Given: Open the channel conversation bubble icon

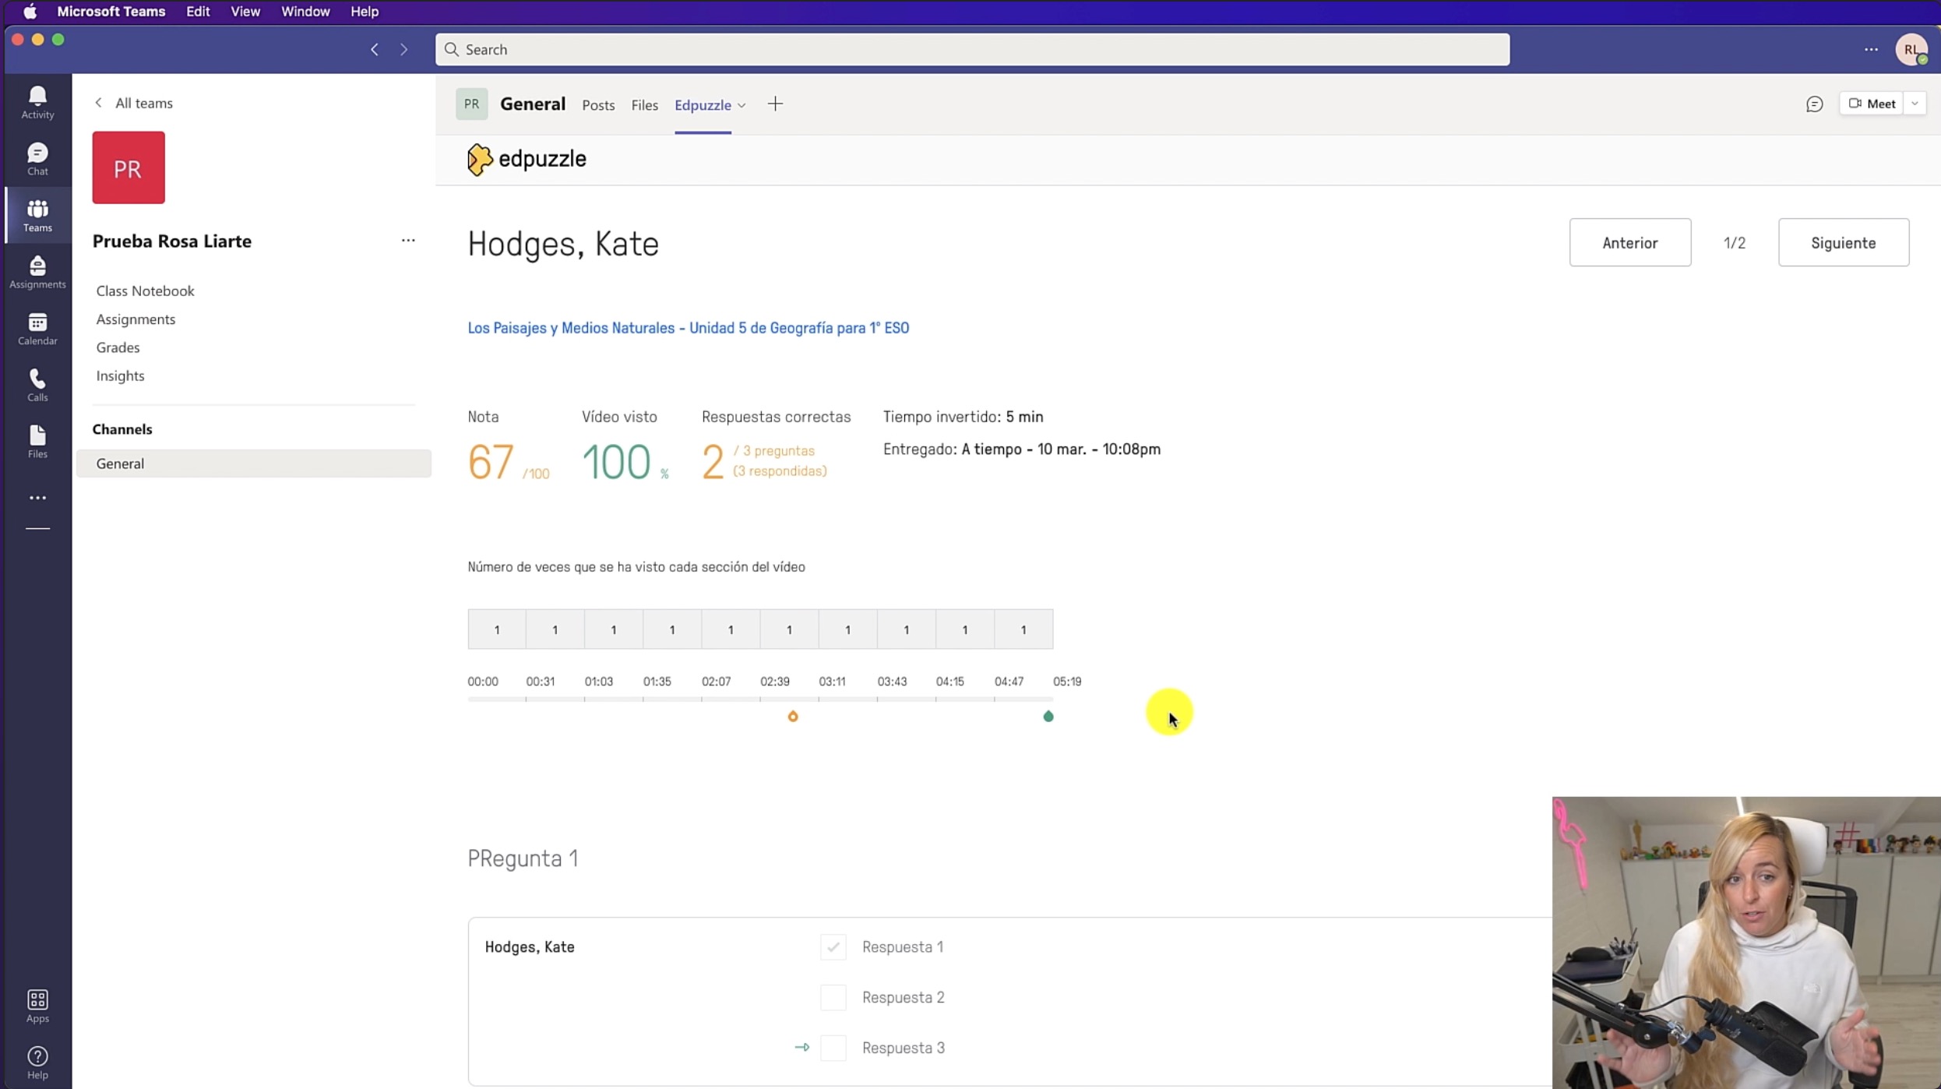Looking at the screenshot, I should (1814, 104).
